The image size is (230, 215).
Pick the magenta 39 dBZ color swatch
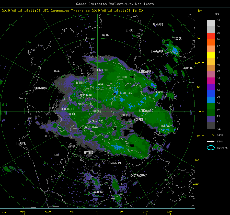coord(211,81)
